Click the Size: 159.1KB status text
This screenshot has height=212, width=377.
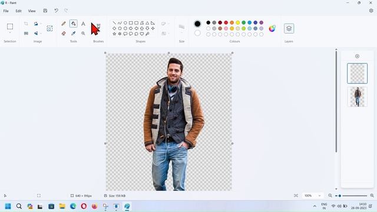117,196
